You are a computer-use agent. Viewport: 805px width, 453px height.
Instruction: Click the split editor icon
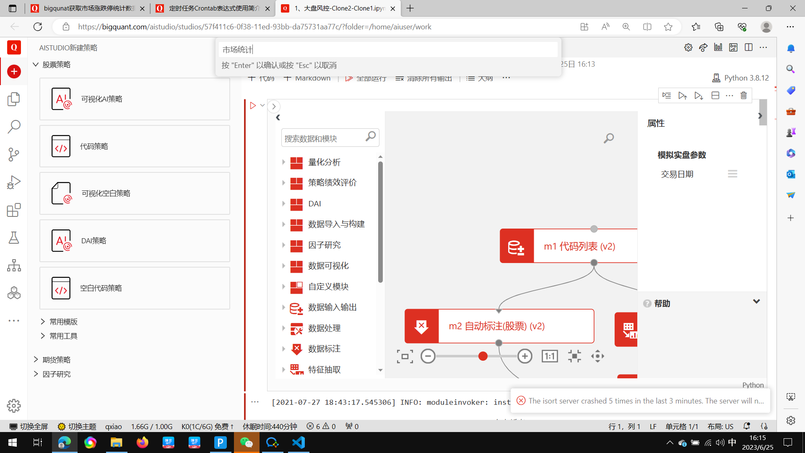point(749,47)
